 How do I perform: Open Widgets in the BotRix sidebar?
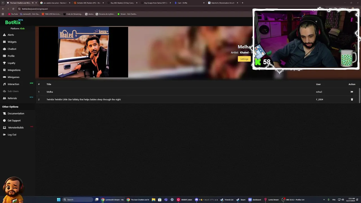pos(12,42)
